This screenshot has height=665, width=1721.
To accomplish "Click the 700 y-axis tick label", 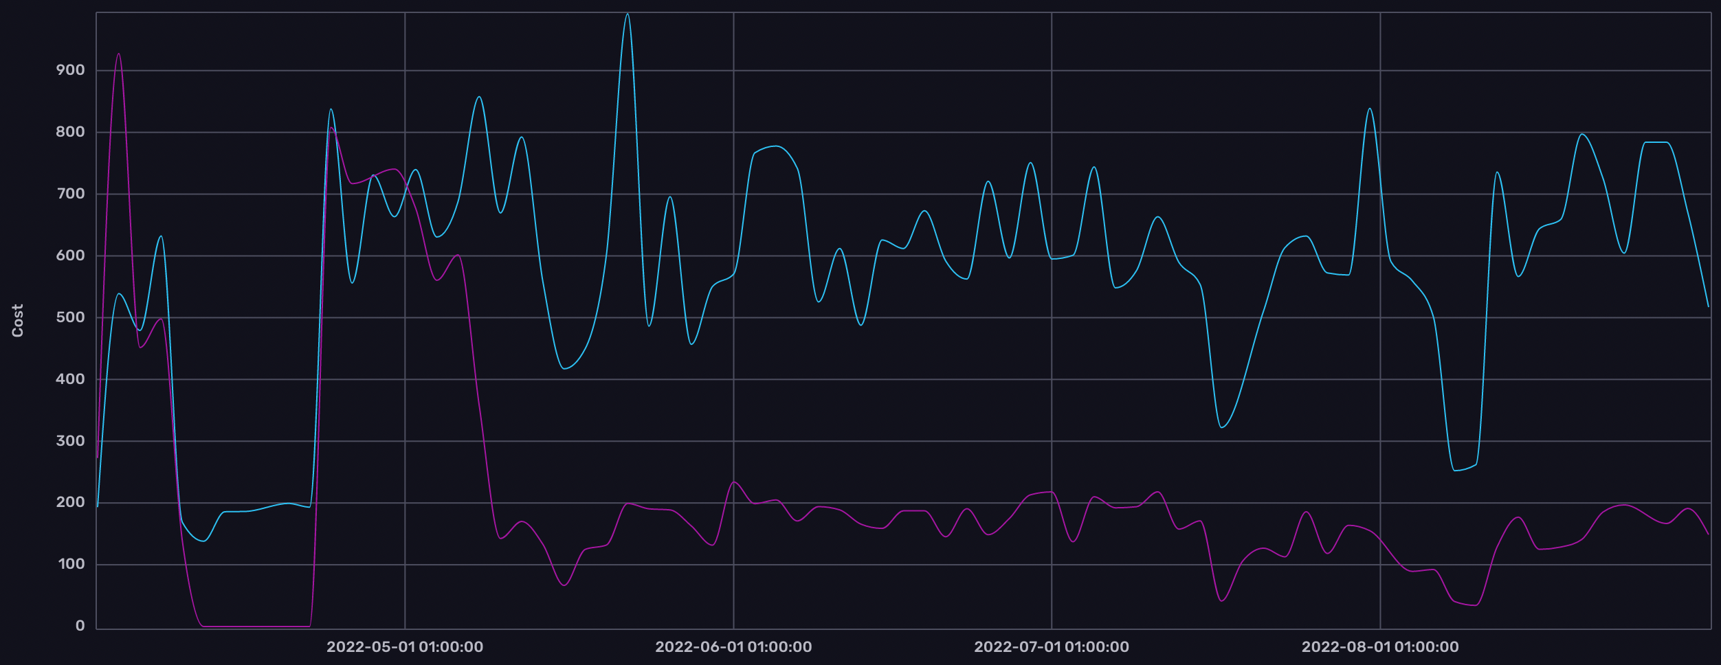I will 70,194.
